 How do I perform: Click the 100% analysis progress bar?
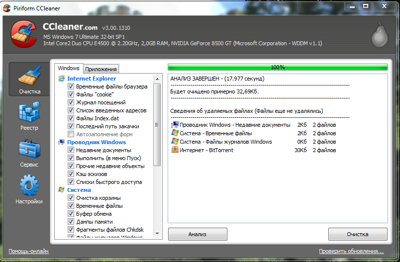pyautogui.click(x=278, y=67)
